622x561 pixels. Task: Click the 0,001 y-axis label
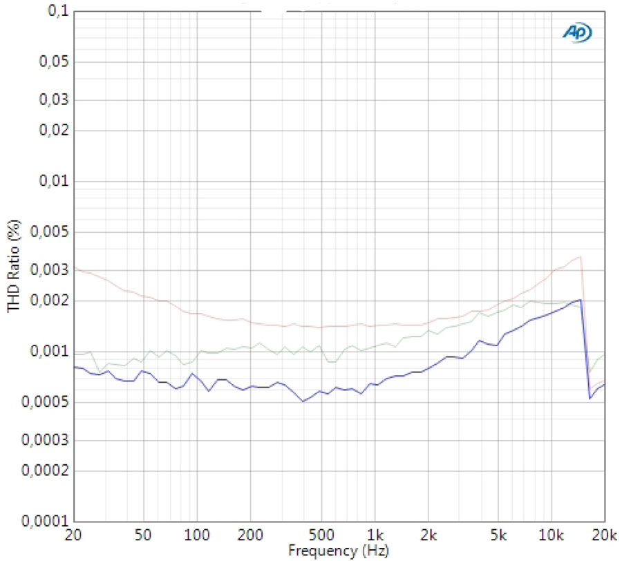(x=50, y=351)
